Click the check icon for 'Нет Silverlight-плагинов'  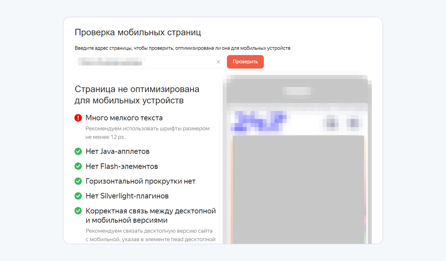pyautogui.click(x=78, y=196)
